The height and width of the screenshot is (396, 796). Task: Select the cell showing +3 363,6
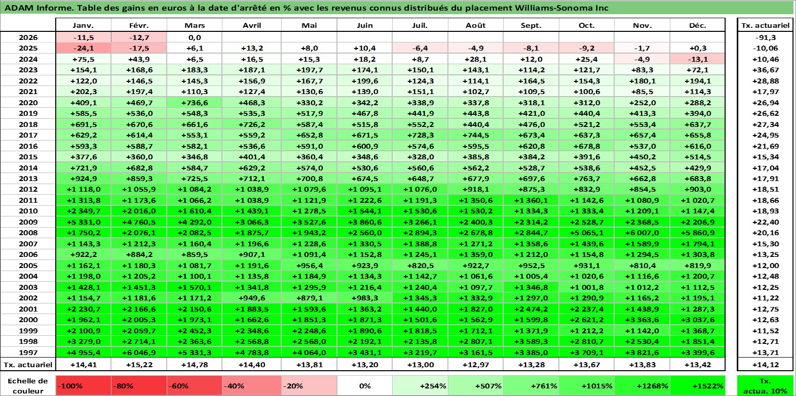(x=642, y=320)
